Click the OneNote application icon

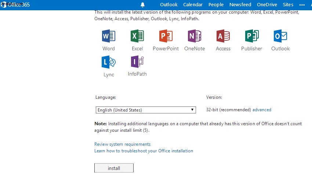[195, 36]
